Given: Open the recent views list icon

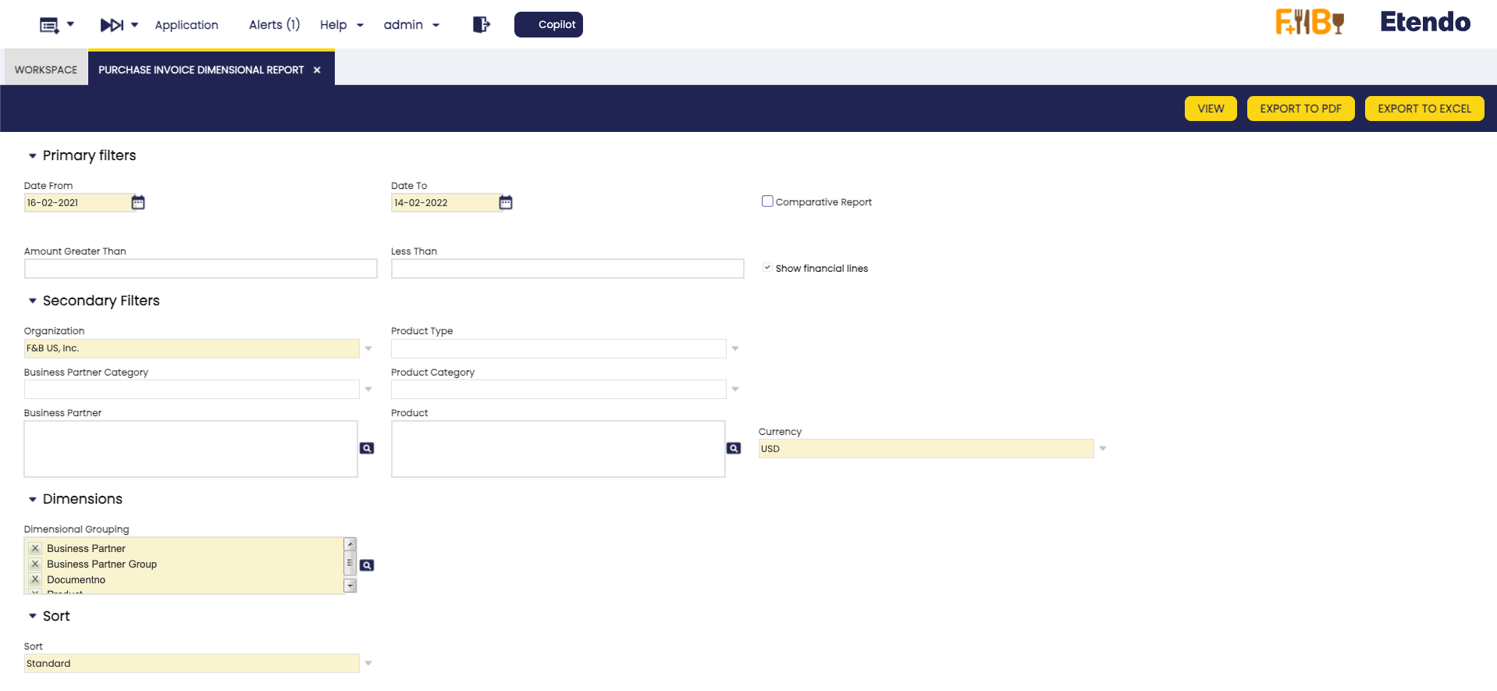Looking at the screenshot, I should 49,25.
